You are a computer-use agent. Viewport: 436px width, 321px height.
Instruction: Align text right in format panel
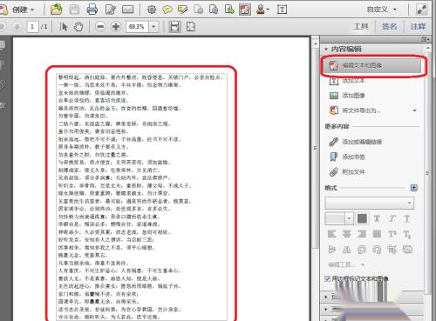[x=362, y=234]
